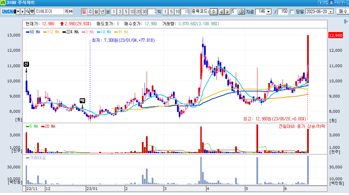Image resolution: width=349 pixels, height=195 pixels.
Task: Click the cyan 10 MA legend entry
Action: (x=104, y=32)
